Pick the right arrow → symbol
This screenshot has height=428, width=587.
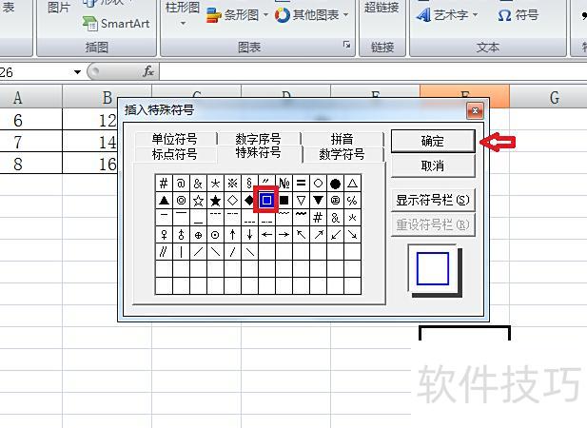[284, 235]
